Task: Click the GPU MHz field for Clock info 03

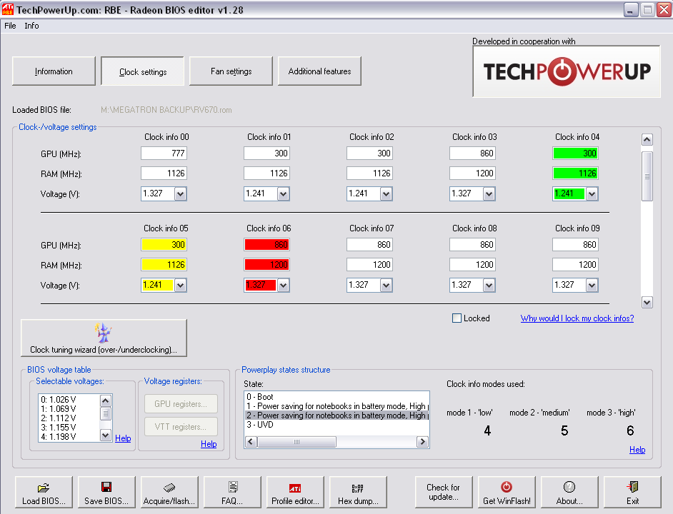Action: pos(473,153)
